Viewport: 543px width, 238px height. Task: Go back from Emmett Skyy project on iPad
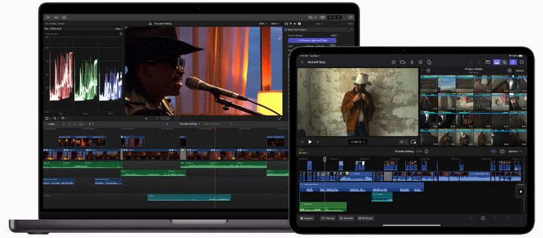(302, 62)
